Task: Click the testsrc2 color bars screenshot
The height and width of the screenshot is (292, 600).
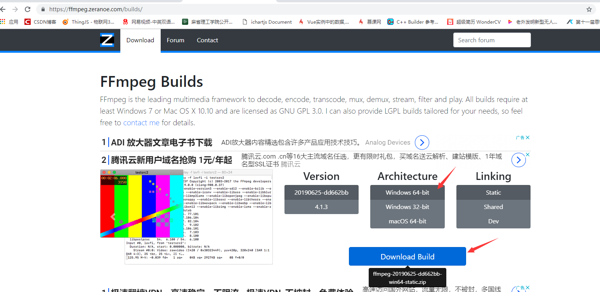Action: [142, 203]
